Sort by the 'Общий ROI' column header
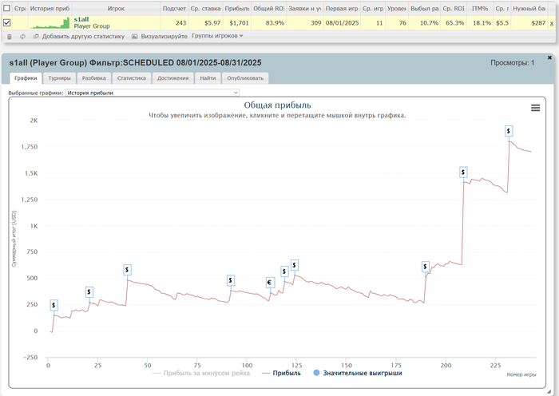Image resolution: width=559 pixels, height=396 pixels. (269, 8)
